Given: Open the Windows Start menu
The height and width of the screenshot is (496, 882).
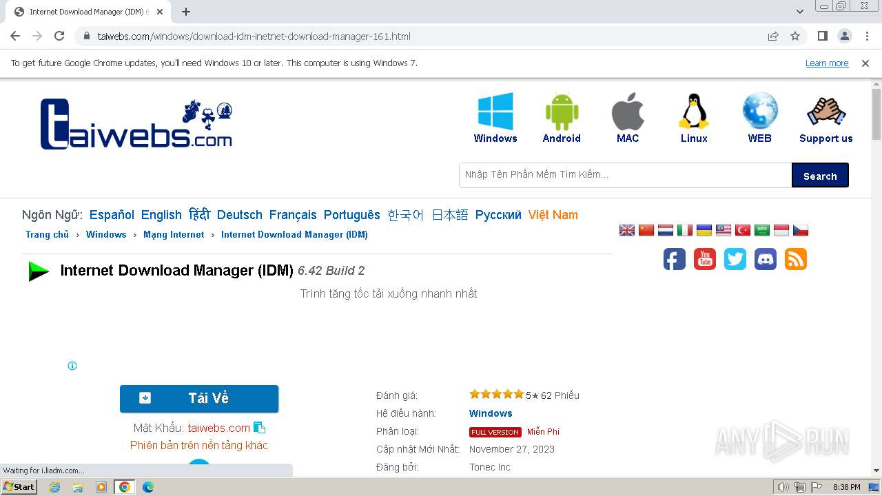Looking at the screenshot, I should [19, 487].
